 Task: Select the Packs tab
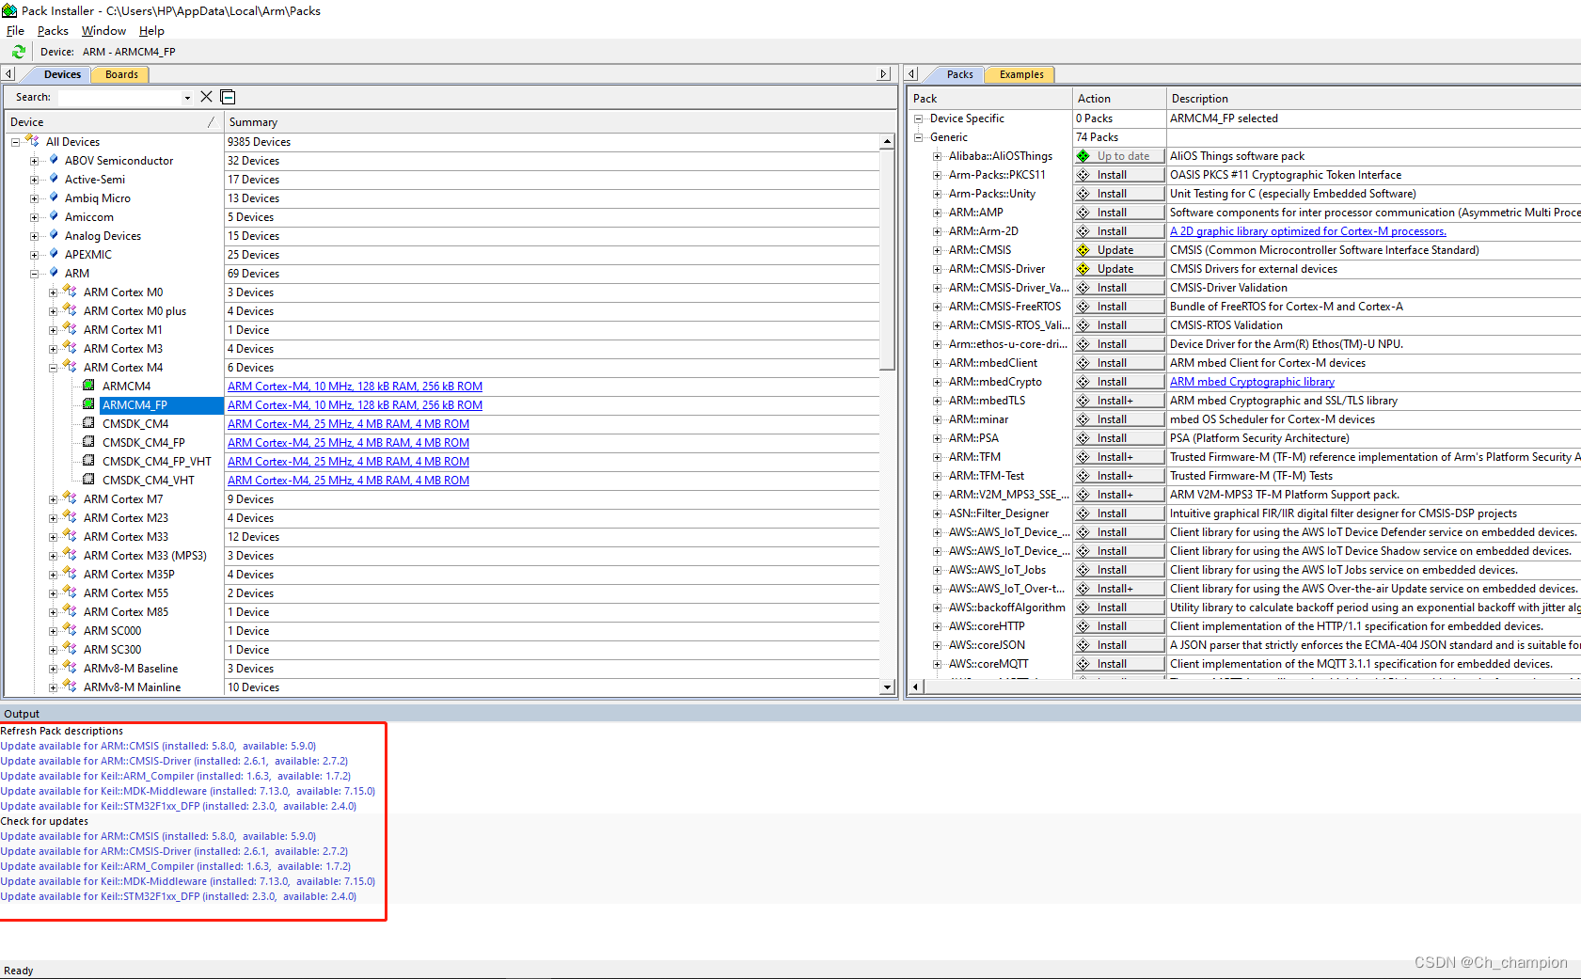point(959,74)
